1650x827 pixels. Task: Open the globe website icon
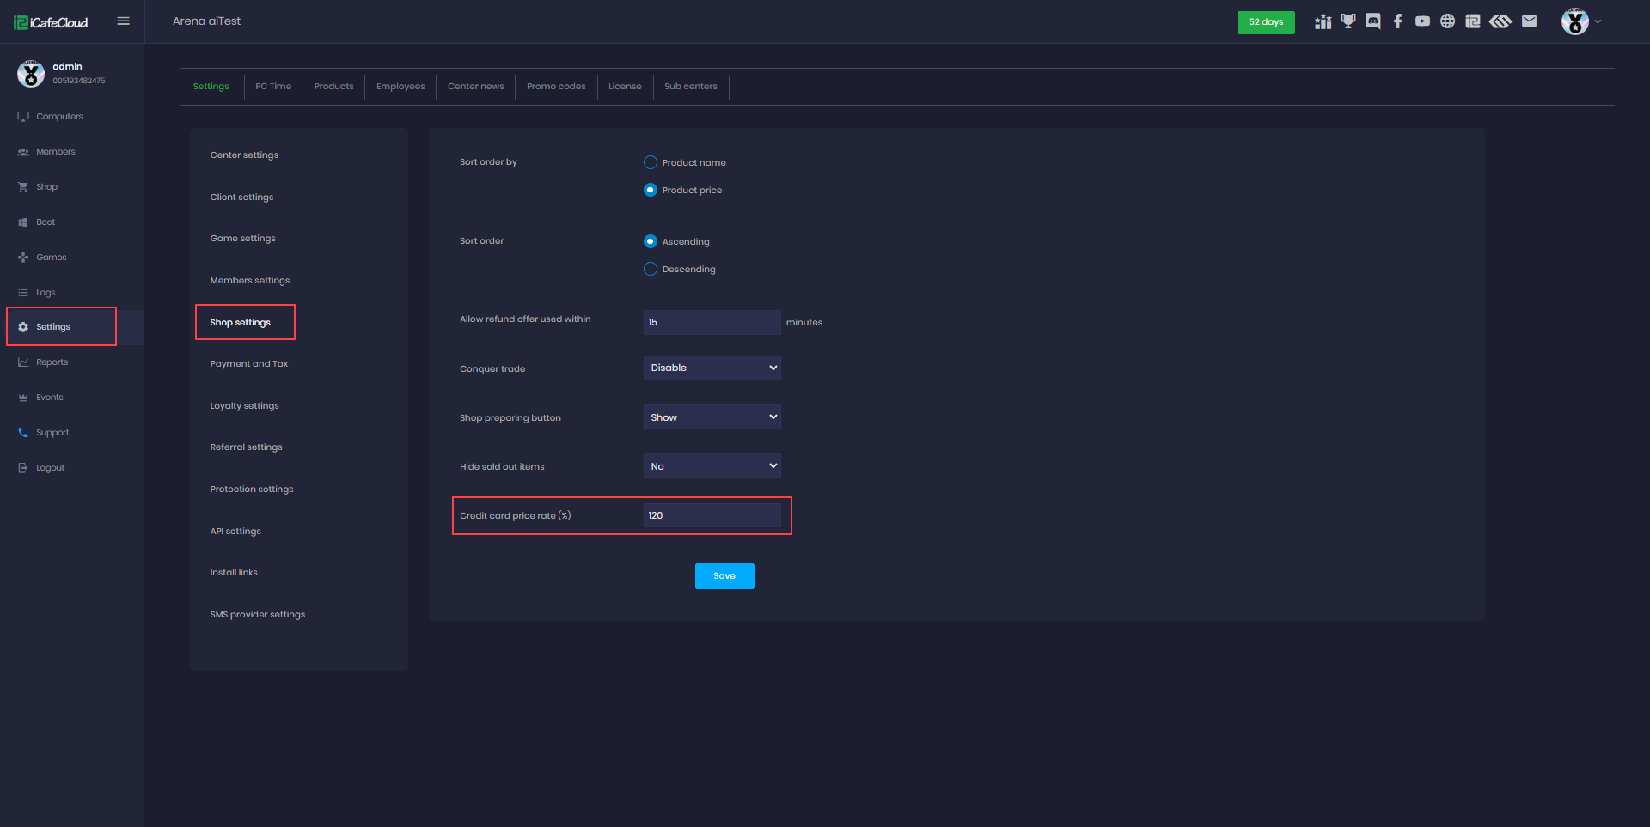1447,21
